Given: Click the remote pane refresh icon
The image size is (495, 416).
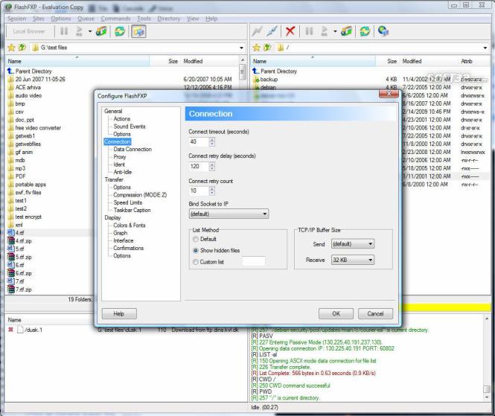Looking at the screenshot, I should (365, 31).
